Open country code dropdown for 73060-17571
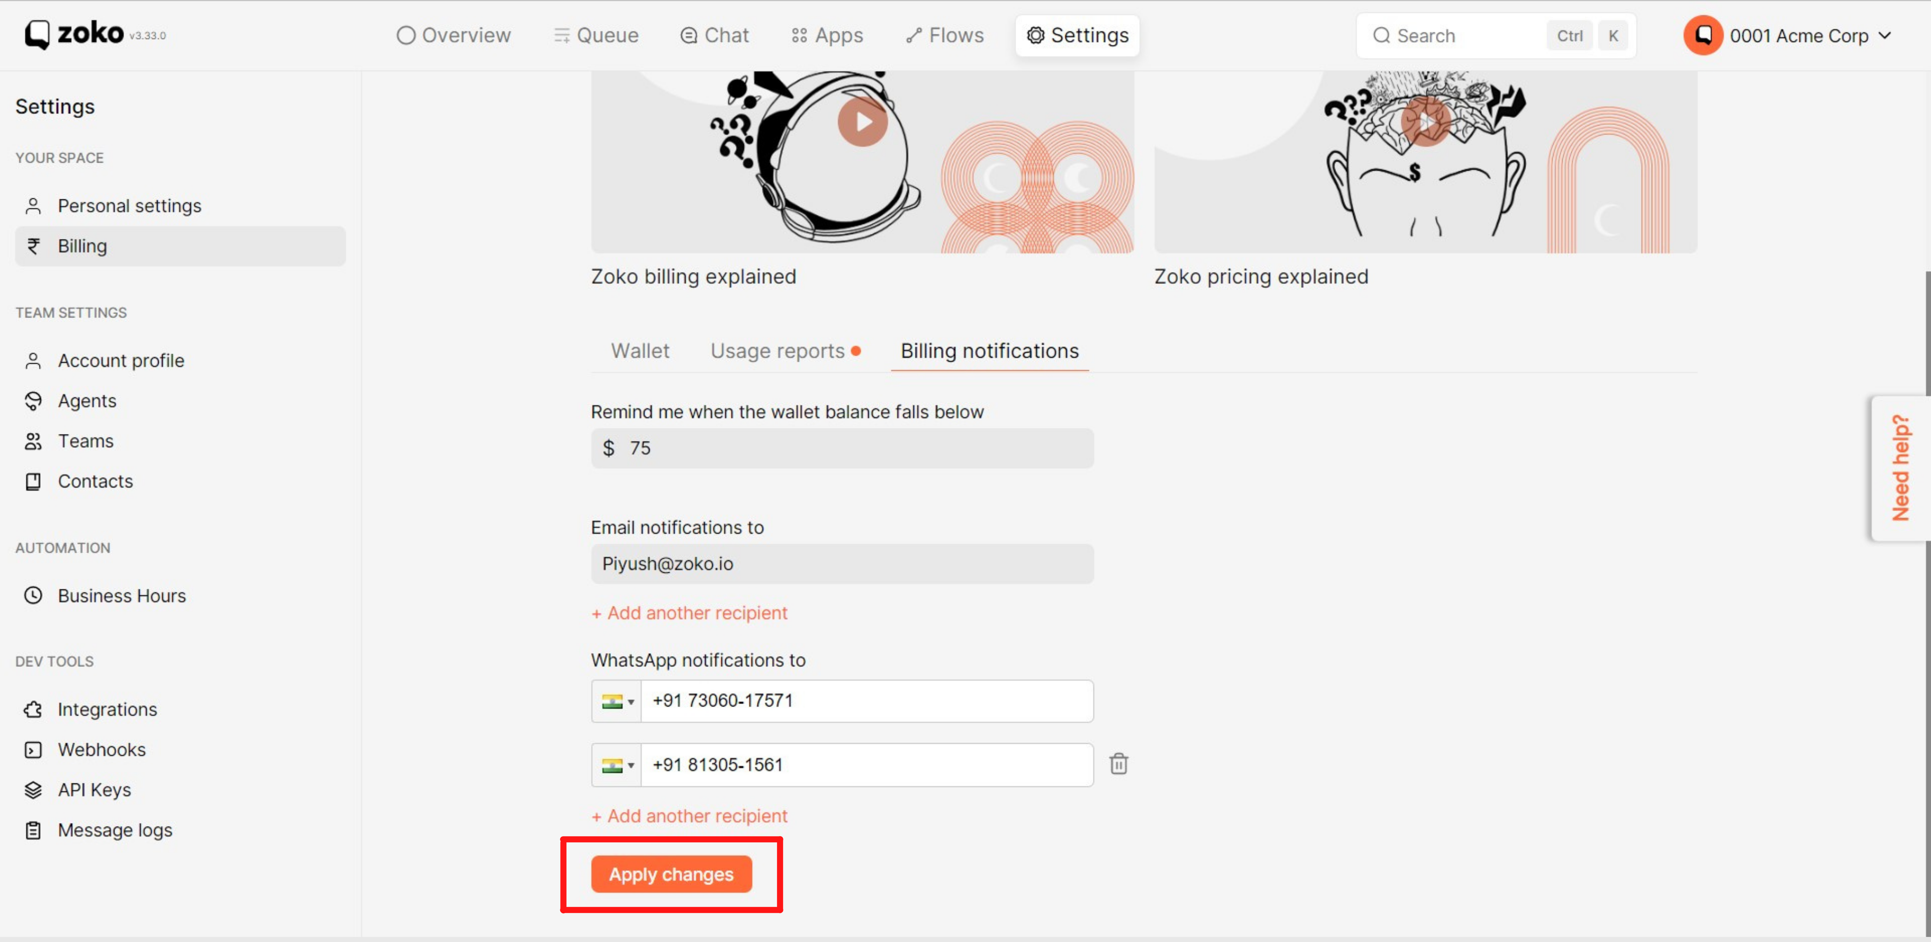Viewport: 1931px width, 942px height. pos(616,702)
